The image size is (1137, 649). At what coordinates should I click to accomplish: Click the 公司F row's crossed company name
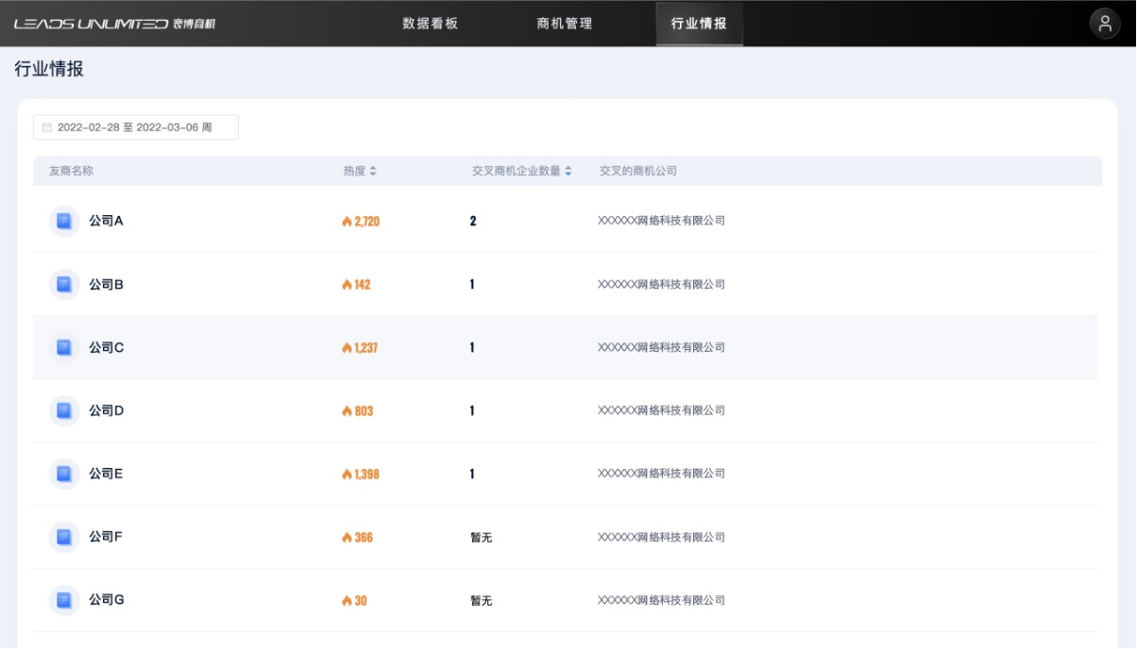tap(661, 537)
